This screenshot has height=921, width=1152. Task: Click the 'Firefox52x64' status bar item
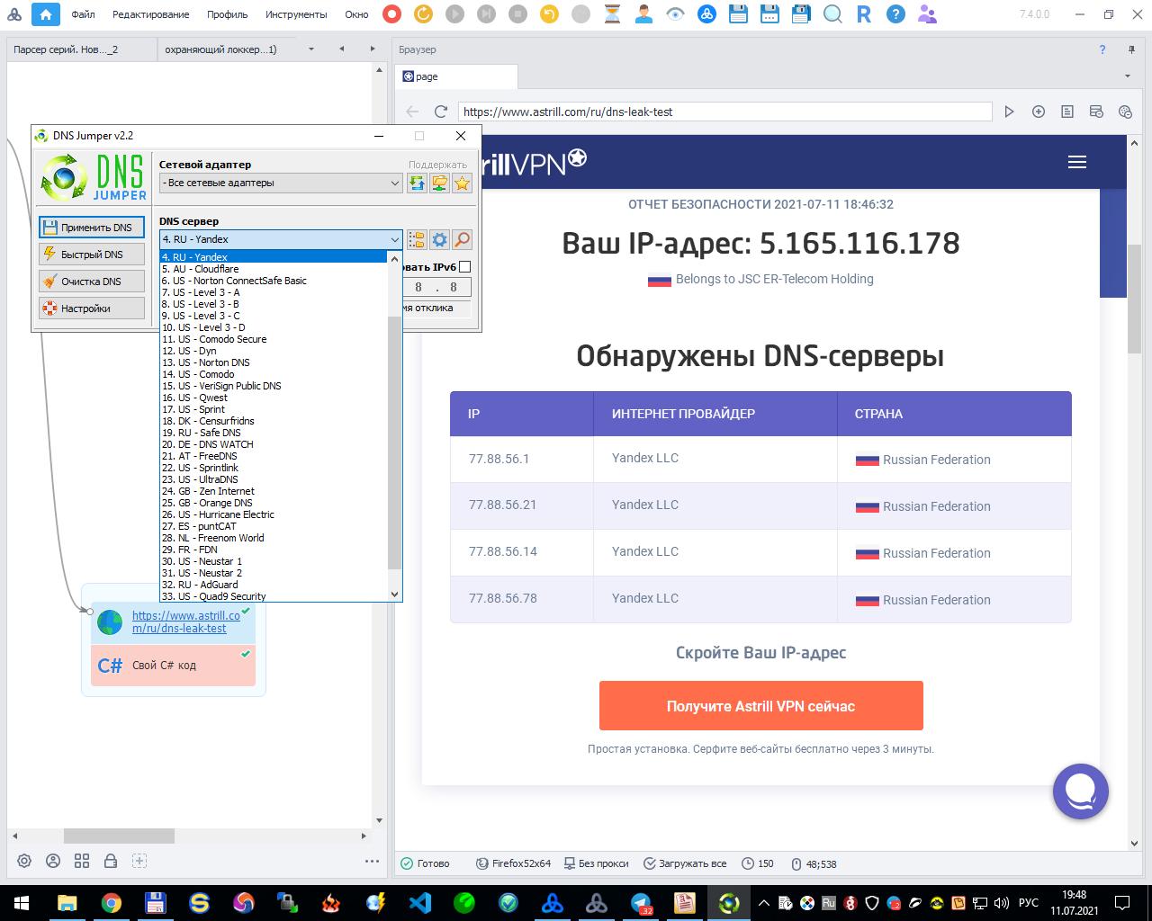click(513, 863)
